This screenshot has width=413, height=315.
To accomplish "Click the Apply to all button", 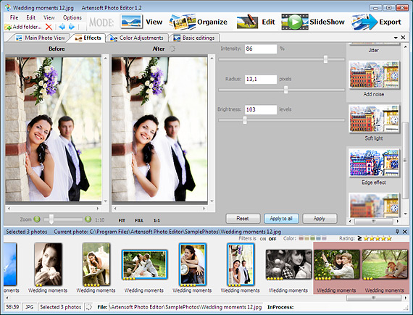I will pyautogui.click(x=281, y=219).
